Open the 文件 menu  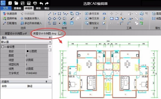(5, 8)
